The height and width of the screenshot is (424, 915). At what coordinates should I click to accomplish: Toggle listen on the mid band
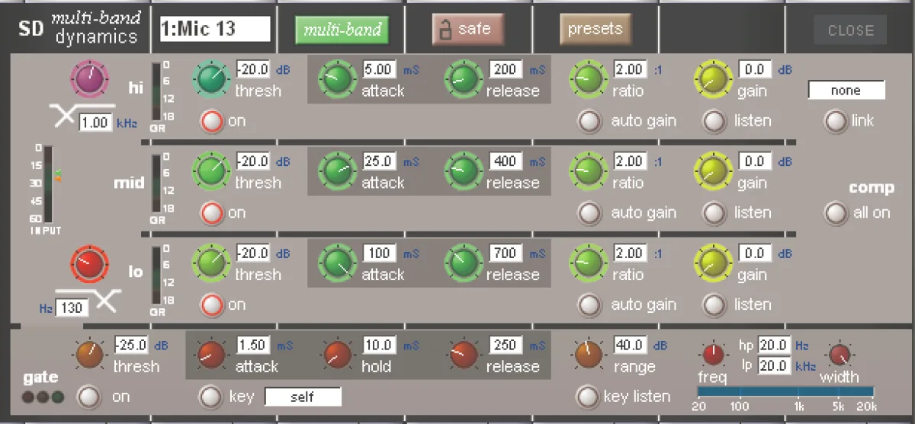coord(714,213)
